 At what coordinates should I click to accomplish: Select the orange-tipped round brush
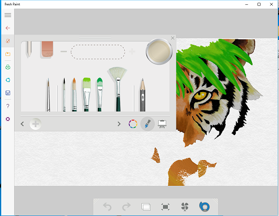[x=74, y=95]
